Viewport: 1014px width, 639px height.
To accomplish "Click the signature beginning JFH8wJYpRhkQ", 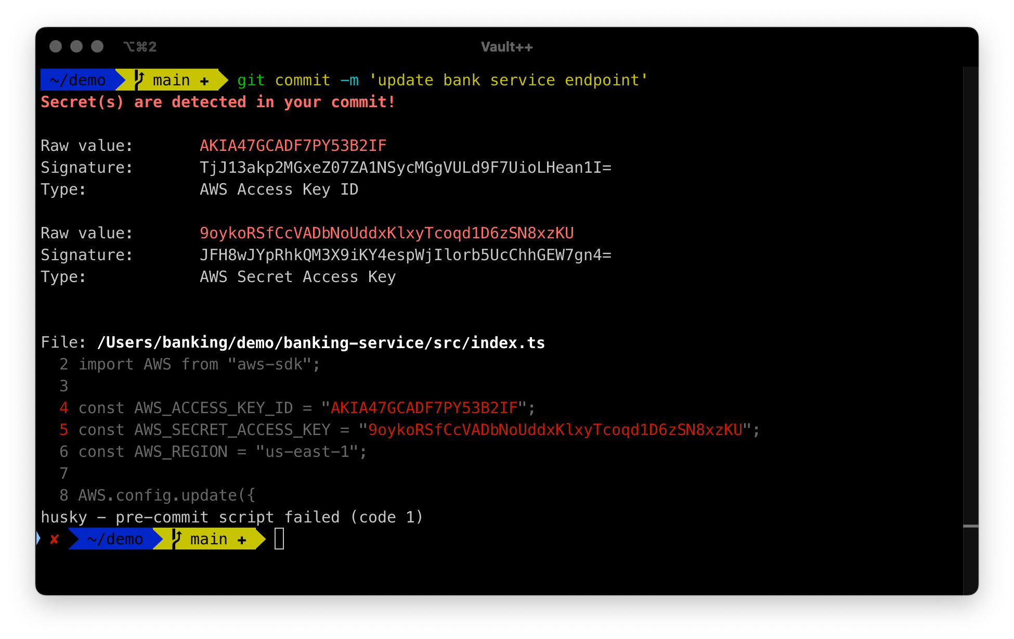I will 406,255.
